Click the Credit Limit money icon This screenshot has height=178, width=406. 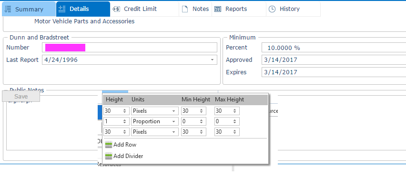[x=117, y=9]
